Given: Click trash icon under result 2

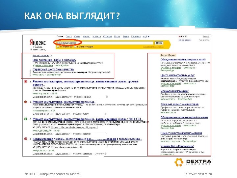Looking at the screenshot, I should pos(106,114).
